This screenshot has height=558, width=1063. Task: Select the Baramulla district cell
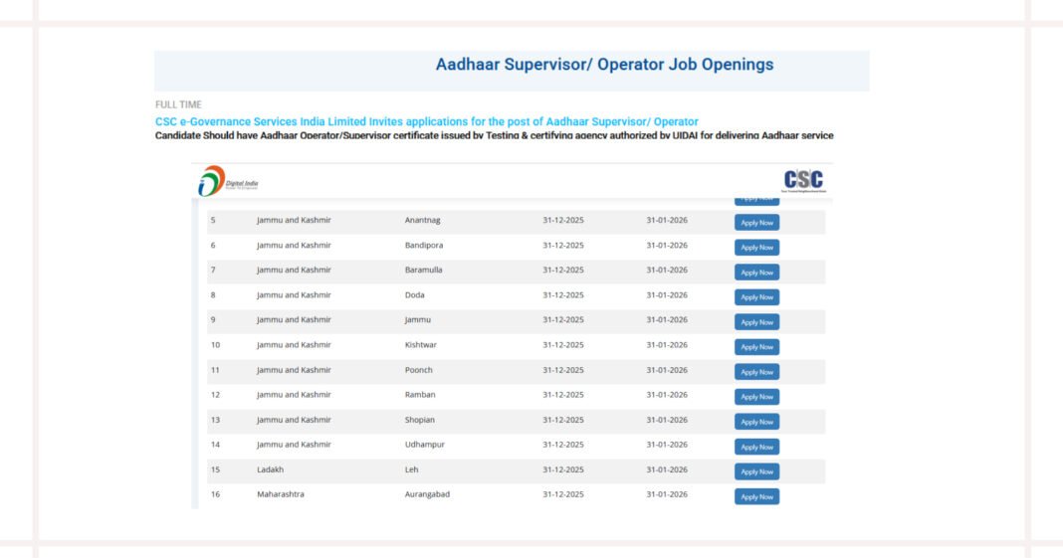(424, 270)
